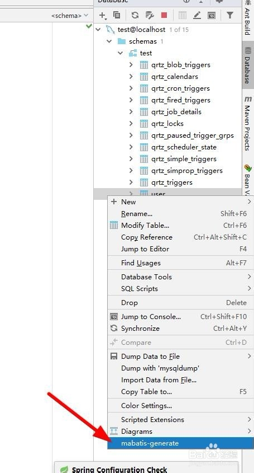The height and width of the screenshot is (473, 254).
Task: Choose Copy Reference from context menu
Action: click(180, 237)
